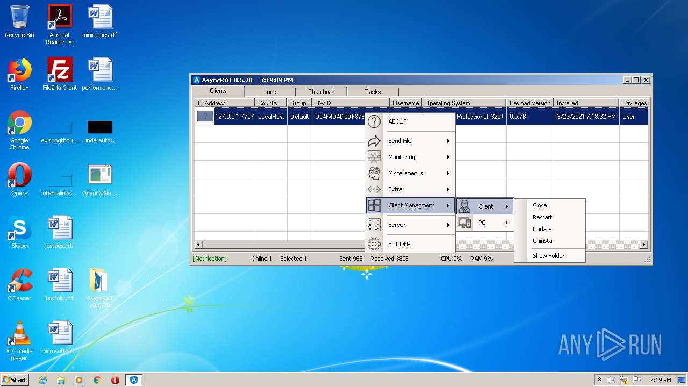This screenshot has width=688, height=387.
Task: Select ABOUT menu entry
Action: click(410, 121)
